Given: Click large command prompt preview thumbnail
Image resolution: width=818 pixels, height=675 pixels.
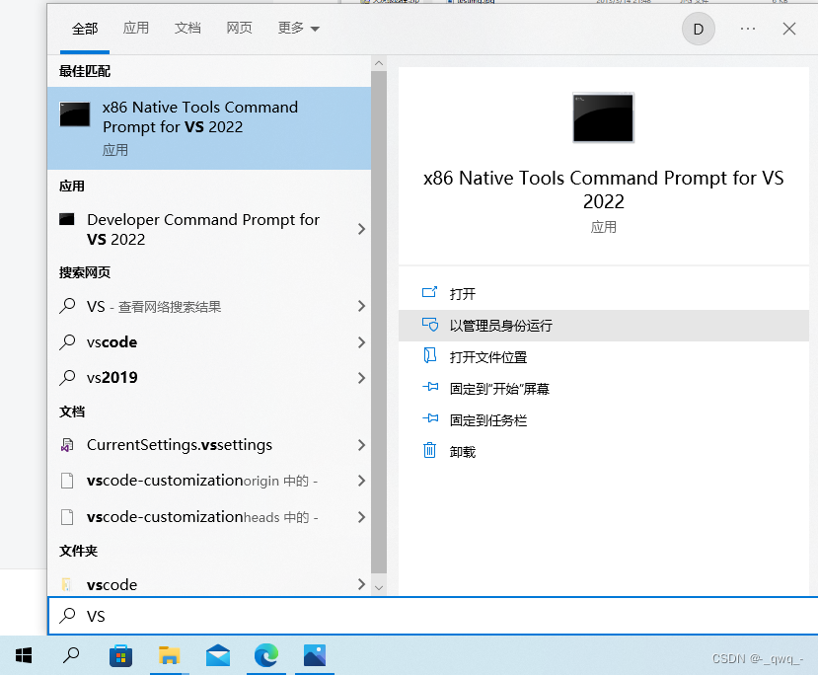Looking at the screenshot, I should point(603,117).
